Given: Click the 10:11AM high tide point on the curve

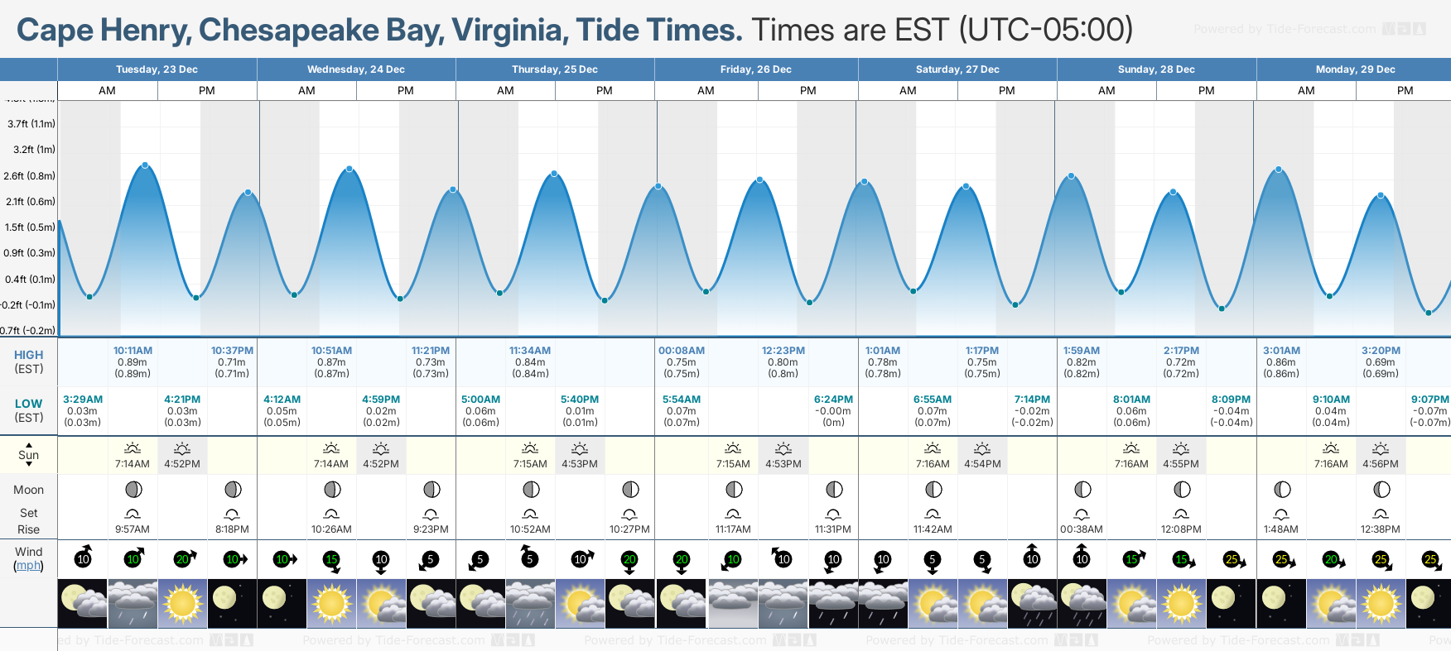Looking at the screenshot, I should click(146, 165).
